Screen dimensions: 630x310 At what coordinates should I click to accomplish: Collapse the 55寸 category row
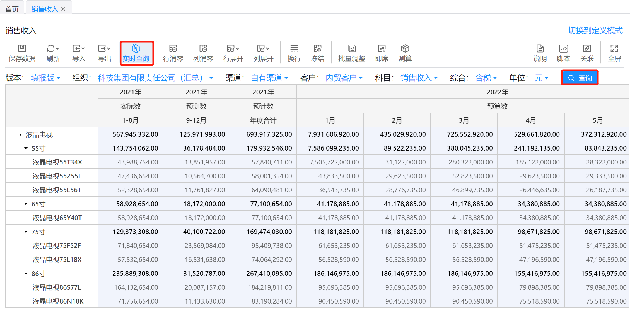pos(26,149)
